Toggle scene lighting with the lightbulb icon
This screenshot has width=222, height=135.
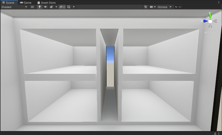[x=40, y=7]
